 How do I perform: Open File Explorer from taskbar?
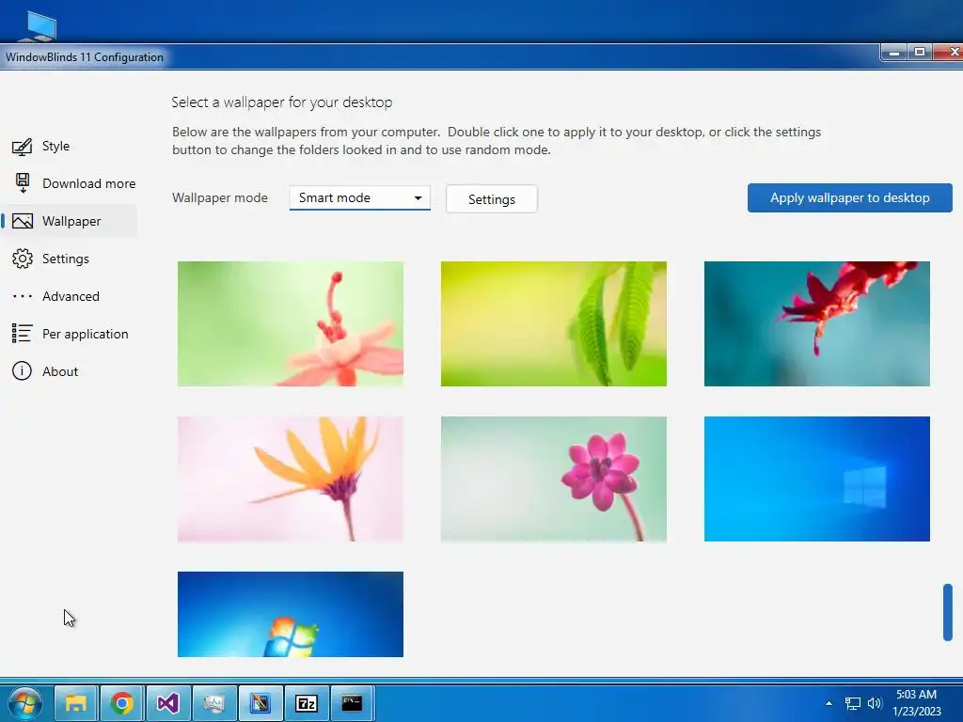tap(75, 703)
